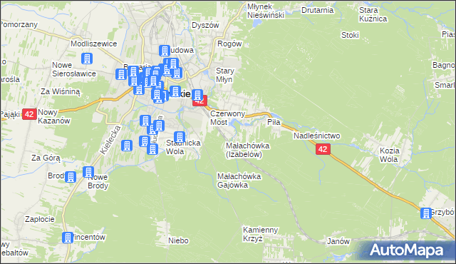The image size is (456, 264).
Task: Click the Rogów place label
Action: 229,44
